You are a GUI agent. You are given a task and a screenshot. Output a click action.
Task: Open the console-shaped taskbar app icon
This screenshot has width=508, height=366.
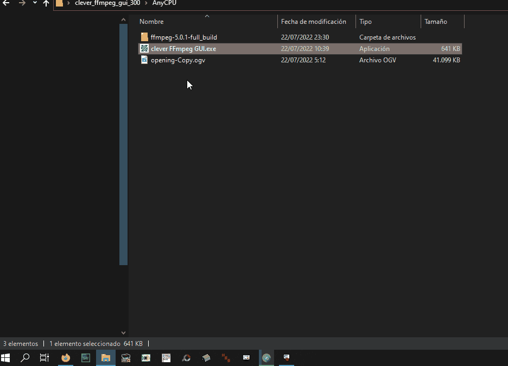(126, 357)
